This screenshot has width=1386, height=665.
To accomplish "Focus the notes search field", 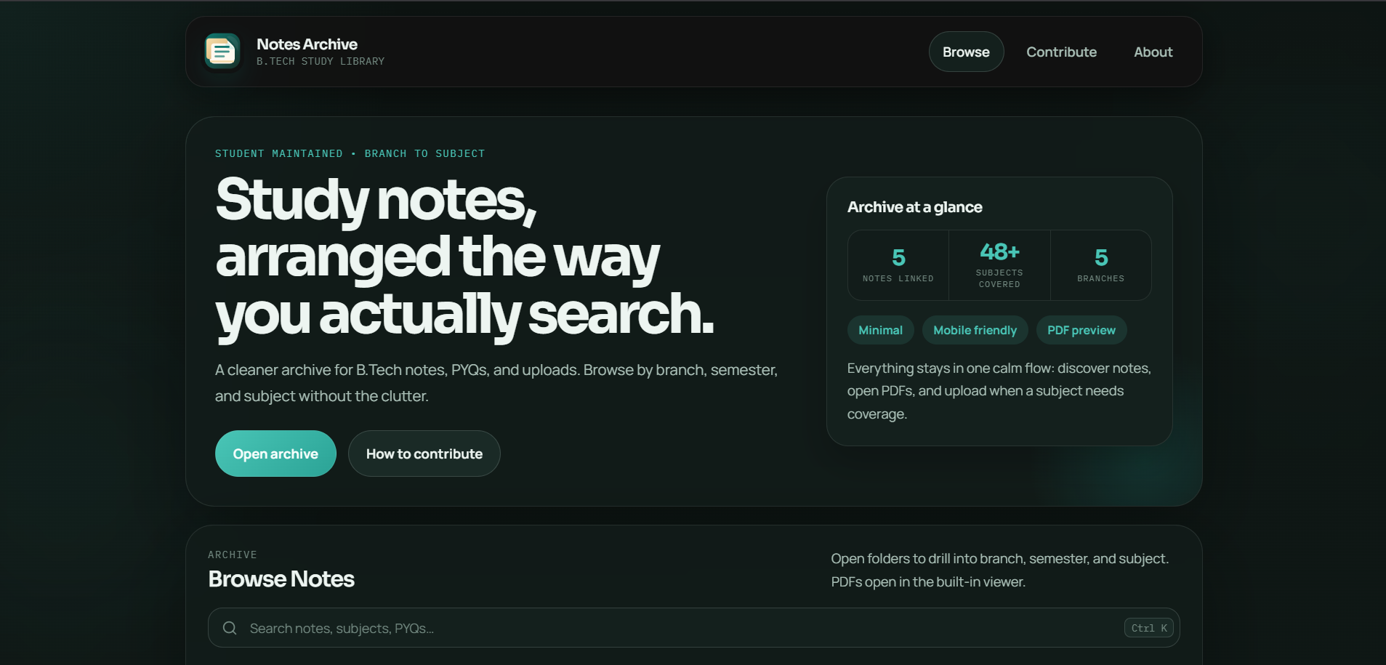I will pos(509,627).
